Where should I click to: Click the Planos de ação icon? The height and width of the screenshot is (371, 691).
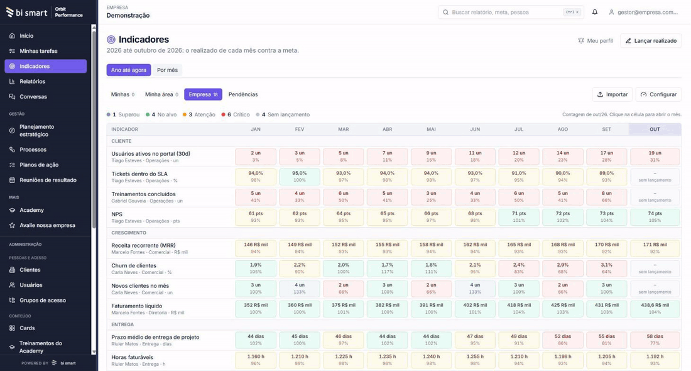coord(13,165)
